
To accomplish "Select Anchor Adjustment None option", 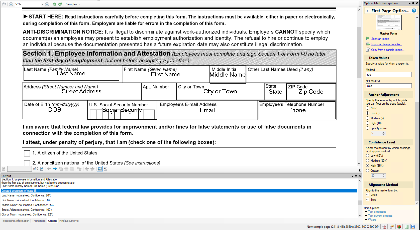I will 368,108.
